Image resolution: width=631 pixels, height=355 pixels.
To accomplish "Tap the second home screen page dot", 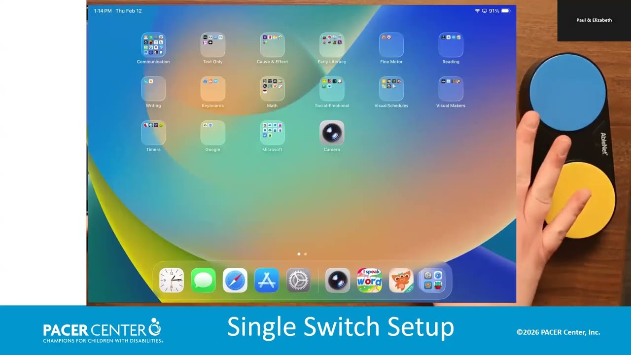I will coord(306,254).
